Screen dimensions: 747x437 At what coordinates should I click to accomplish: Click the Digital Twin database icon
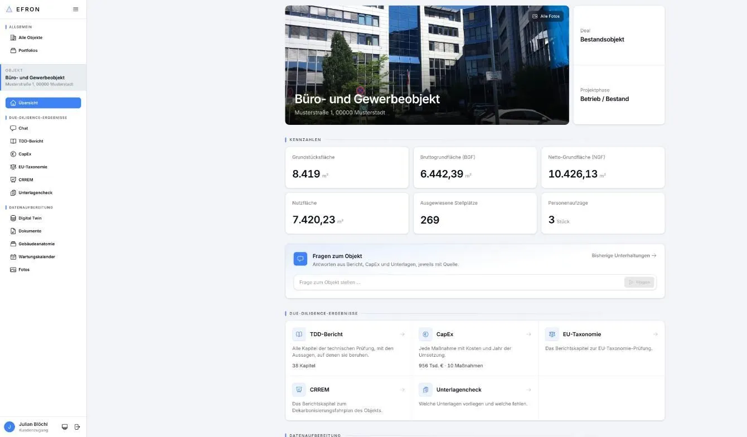pyautogui.click(x=13, y=218)
